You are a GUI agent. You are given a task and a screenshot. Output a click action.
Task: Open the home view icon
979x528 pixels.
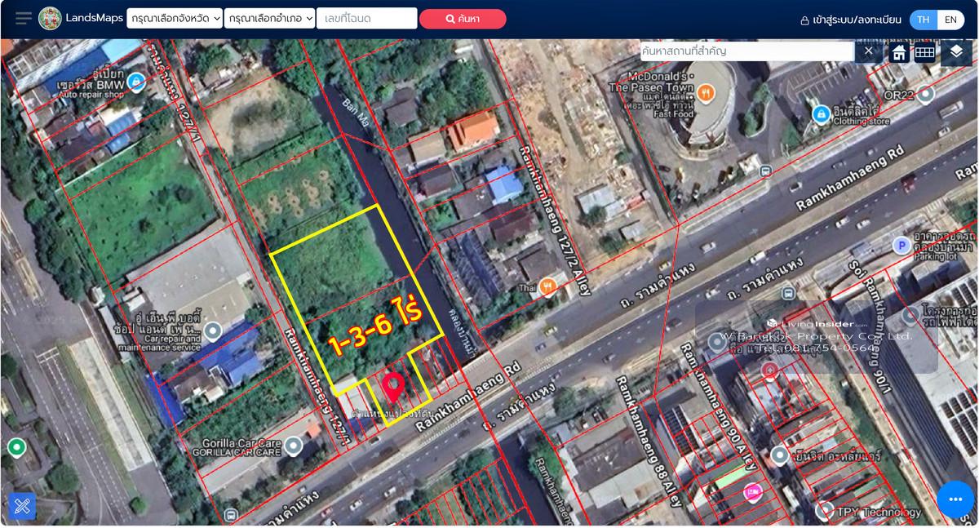(899, 52)
